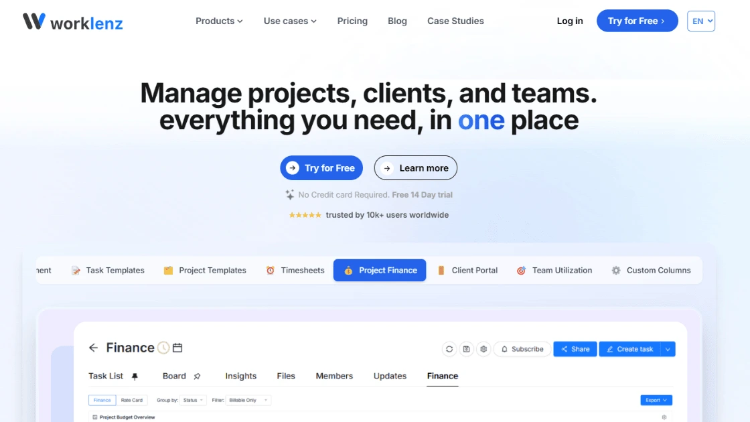Click the Worklenz logo
The width and height of the screenshot is (750, 422).
(x=70, y=21)
